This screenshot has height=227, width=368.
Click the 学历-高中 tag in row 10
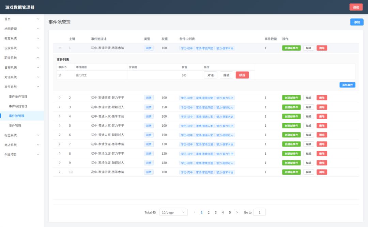coord(187,172)
